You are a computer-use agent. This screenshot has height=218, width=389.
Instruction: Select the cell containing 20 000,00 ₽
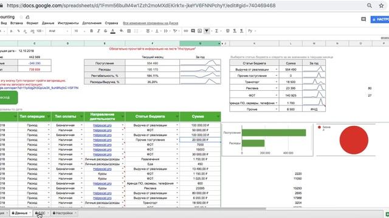pos(200,140)
